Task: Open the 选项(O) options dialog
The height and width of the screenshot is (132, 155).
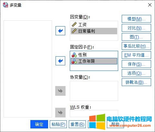Action: pyautogui.click(x=136, y=73)
